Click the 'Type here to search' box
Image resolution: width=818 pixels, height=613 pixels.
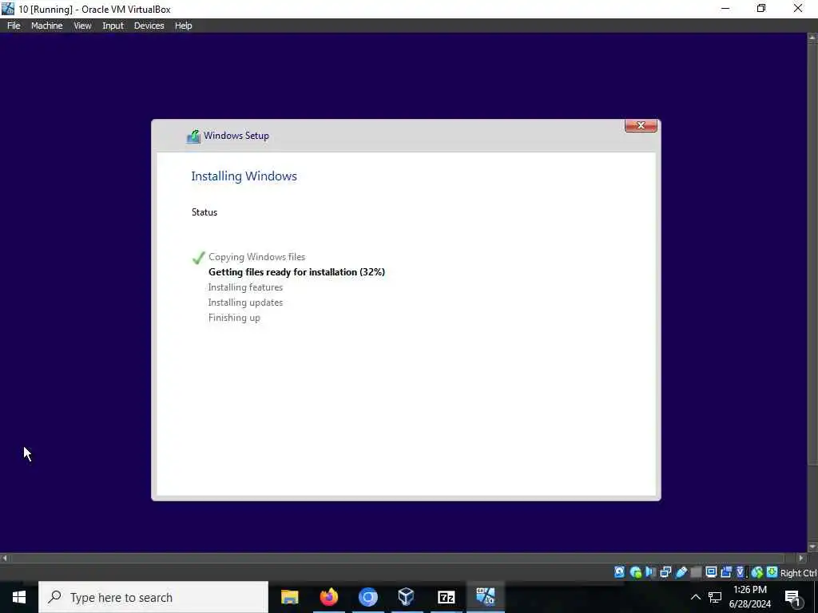(153, 597)
